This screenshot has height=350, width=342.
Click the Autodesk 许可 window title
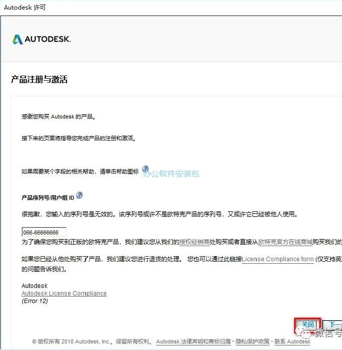click(25, 8)
